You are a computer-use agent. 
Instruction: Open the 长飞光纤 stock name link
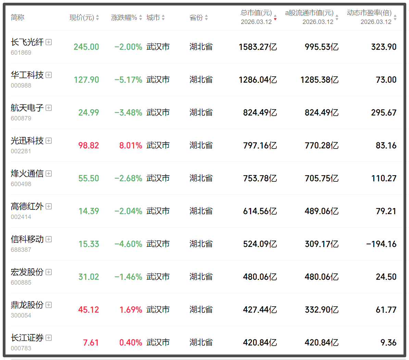pyautogui.click(x=27, y=42)
